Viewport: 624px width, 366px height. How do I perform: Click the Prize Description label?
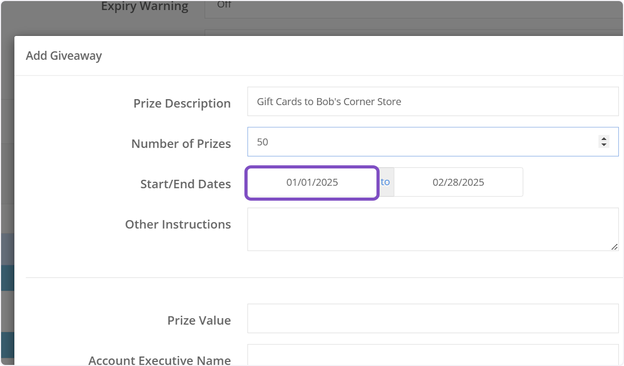coord(182,103)
